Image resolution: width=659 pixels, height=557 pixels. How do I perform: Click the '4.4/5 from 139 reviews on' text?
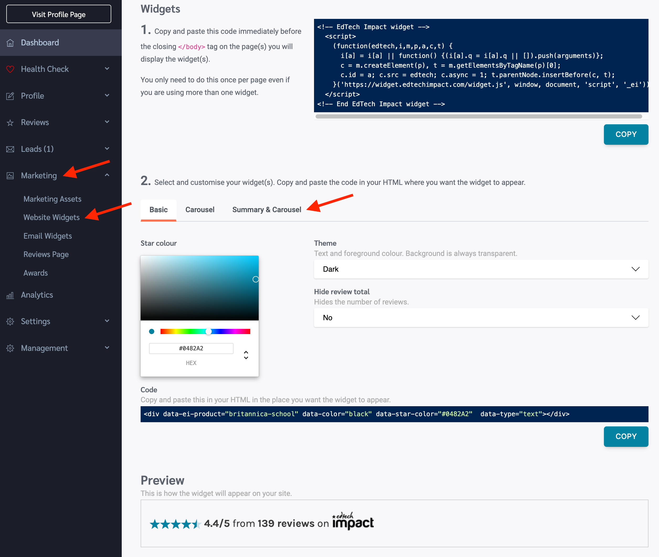point(266,523)
